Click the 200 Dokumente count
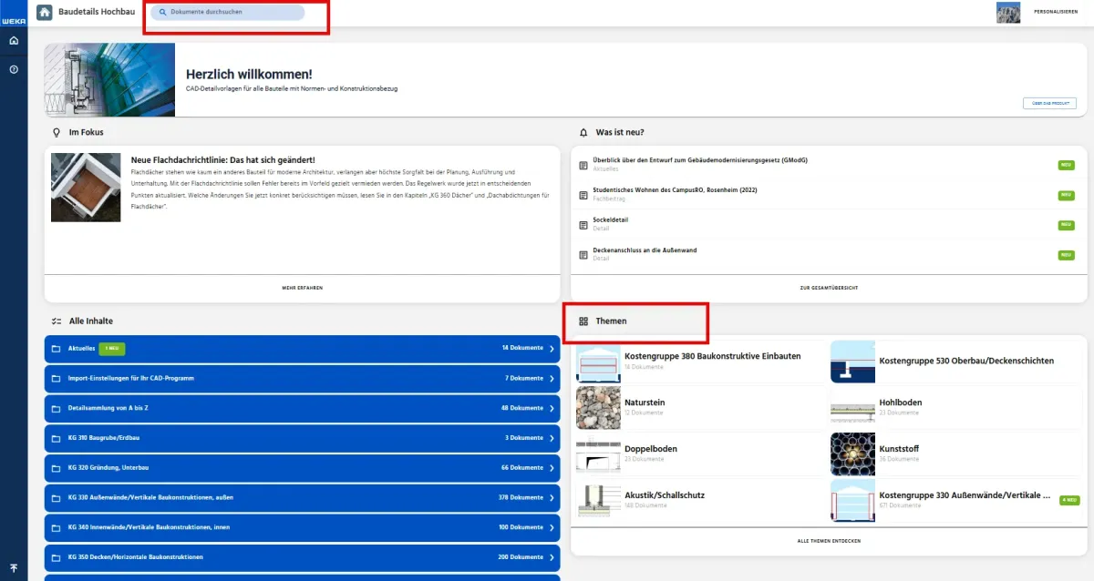Viewport: 1094px width, 581px height. point(521,557)
